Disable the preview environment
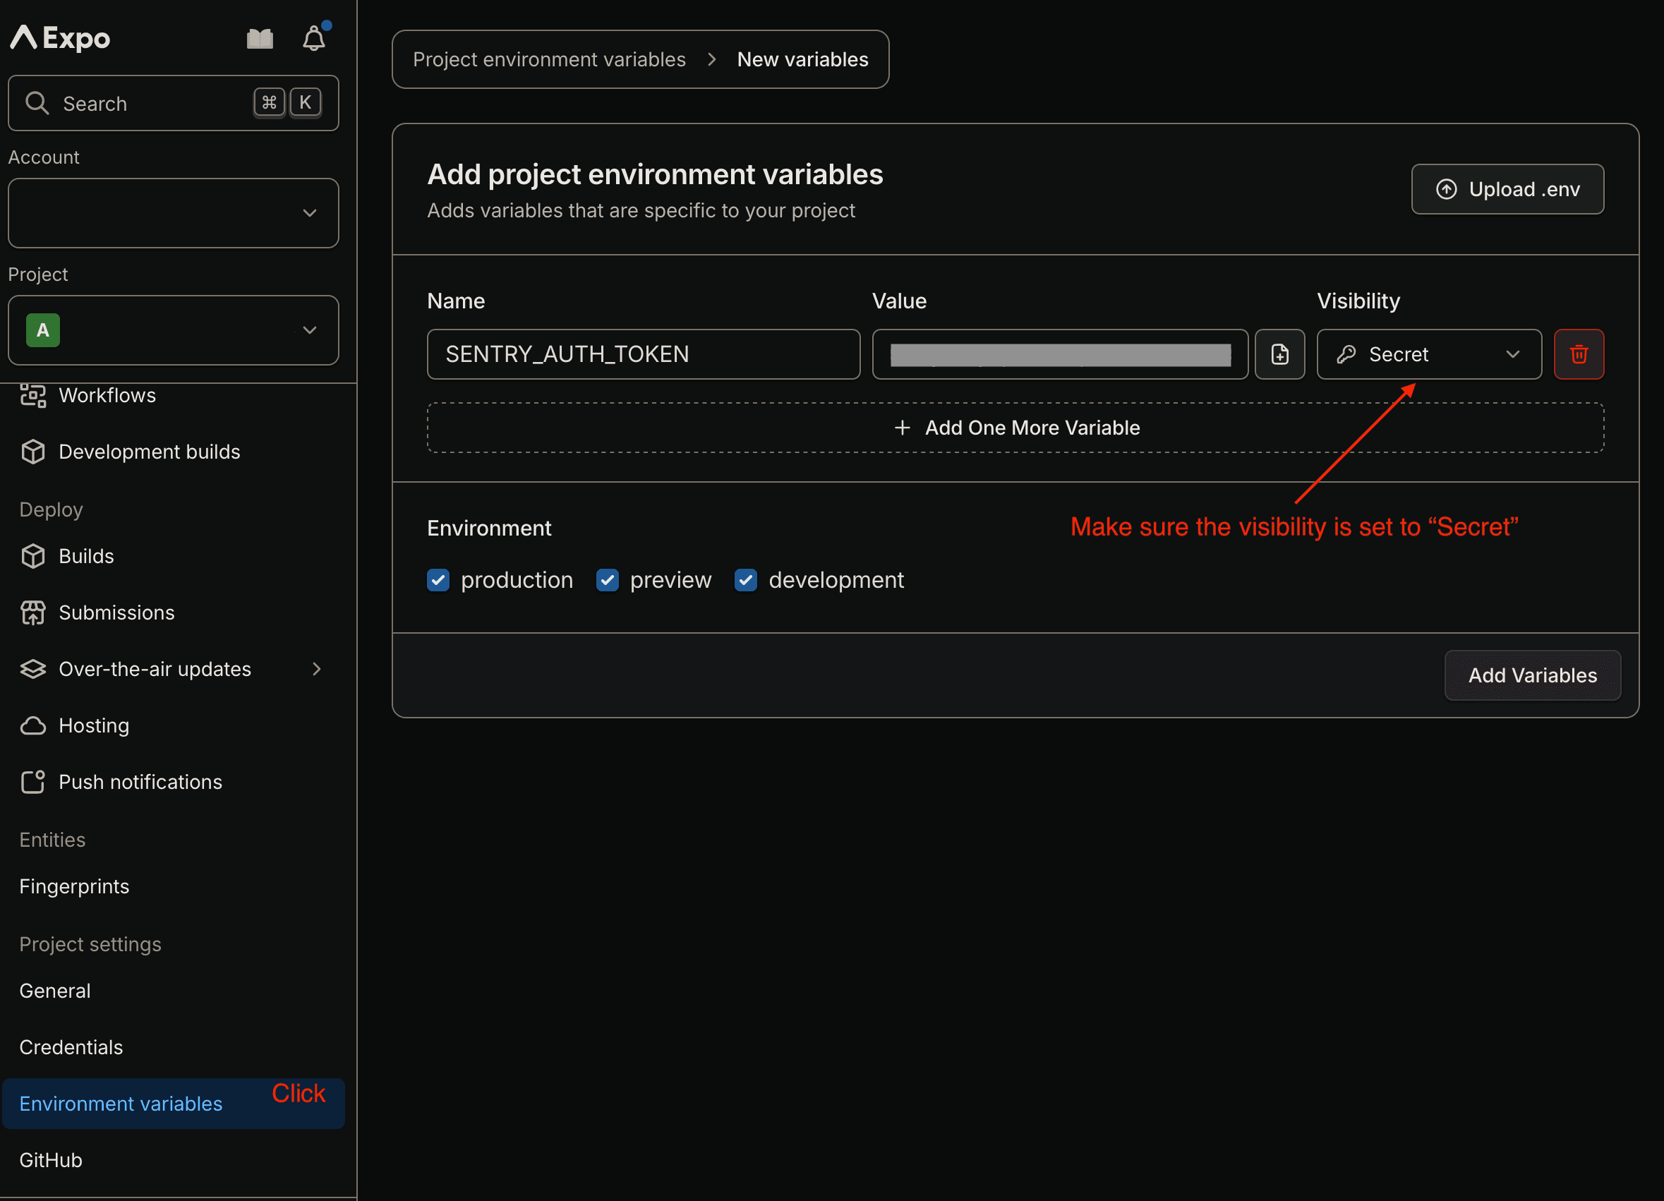Image resolution: width=1664 pixels, height=1201 pixels. [x=608, y=579]
